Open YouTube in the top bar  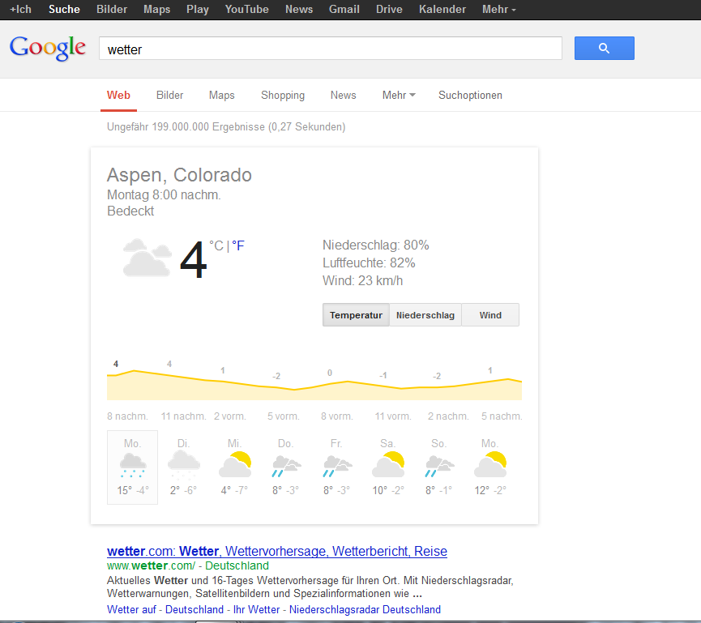click(247, 10)
